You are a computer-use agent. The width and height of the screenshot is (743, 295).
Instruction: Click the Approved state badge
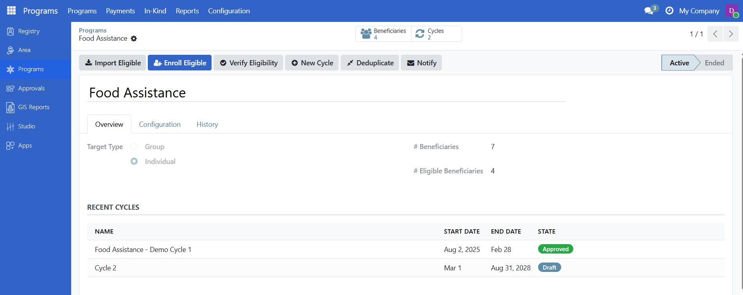pos(555,249)
